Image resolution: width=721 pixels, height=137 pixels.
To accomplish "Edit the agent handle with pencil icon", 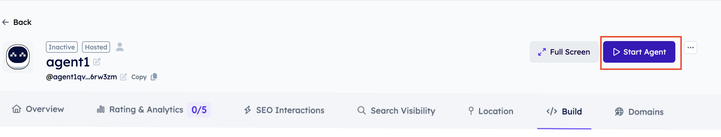I will [123, 77].
